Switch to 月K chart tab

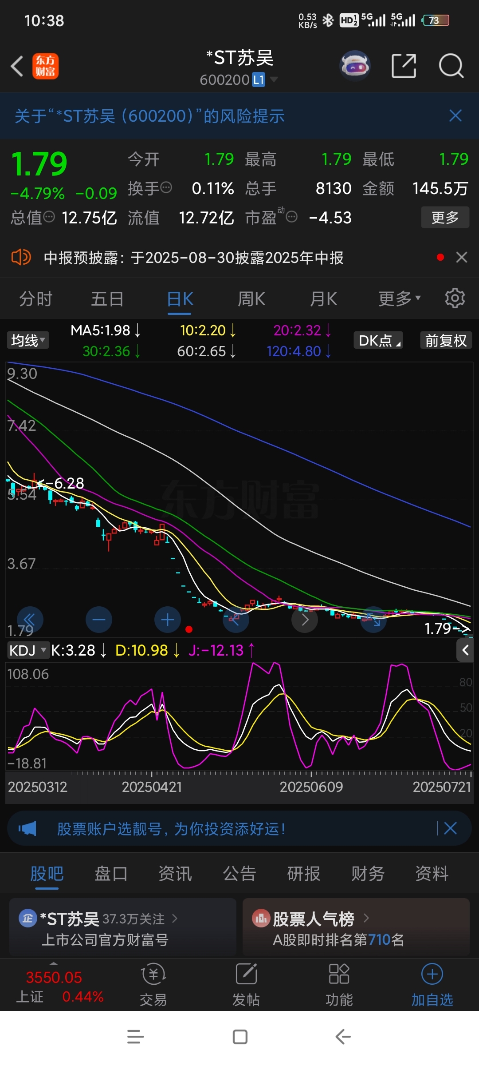(x=323, y=299)
